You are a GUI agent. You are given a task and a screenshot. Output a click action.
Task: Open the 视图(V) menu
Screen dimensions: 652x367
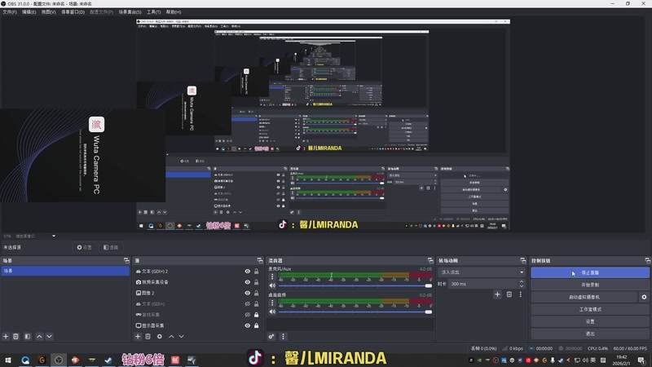click(48, 12)
